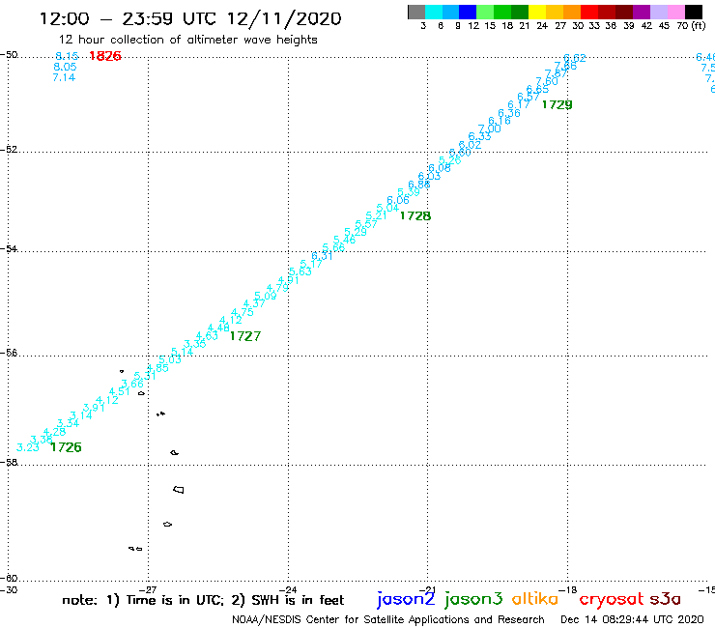Screen dimensions: 715x628
Task: Click the green time label 1728
Action: click(415, 215)
